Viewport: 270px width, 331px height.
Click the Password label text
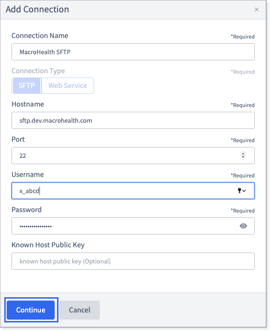point(27,210)
